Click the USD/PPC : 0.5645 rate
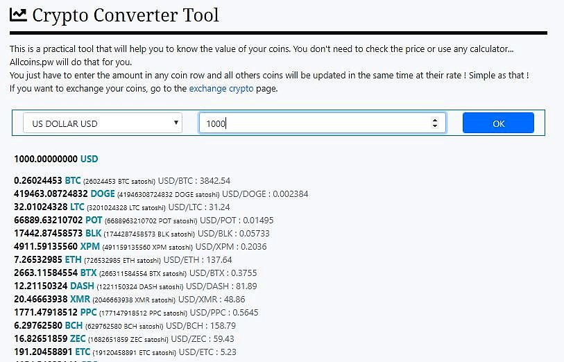 click(x=224, y=313)
